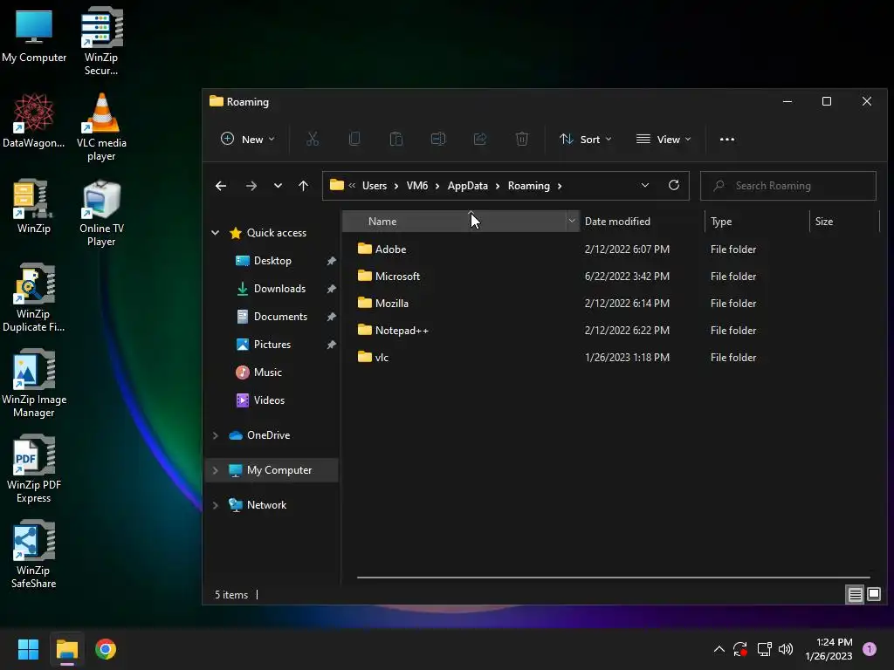The width and height of the screenshot is (894, 670).
Task: Go forward with the right arrow
Action: pyautogui.click(x=251, y=186)
